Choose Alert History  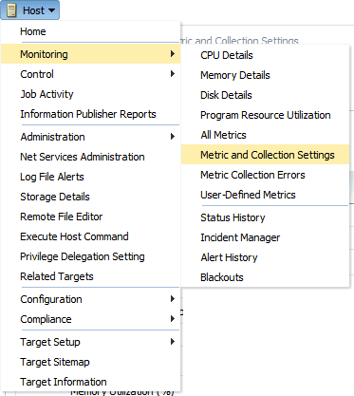coord(229,257)
